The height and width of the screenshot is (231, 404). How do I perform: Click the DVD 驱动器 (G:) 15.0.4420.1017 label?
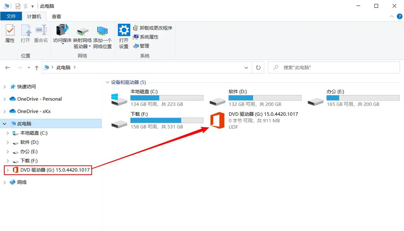click(x=263, y=114)
